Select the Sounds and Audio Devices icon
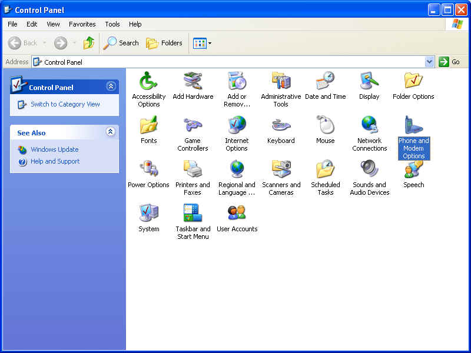This screenshot has height=353, width=471. pos(369,169)
